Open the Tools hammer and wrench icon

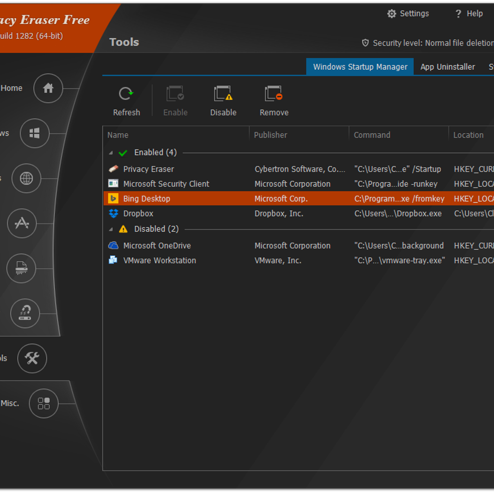pyautogui.click(x=32, y=358)
